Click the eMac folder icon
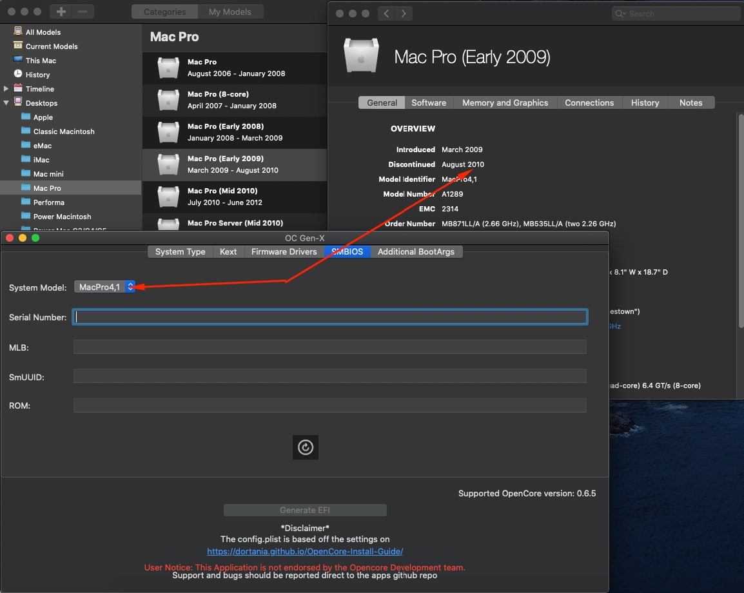Image resolution: width=744 pixels, height=593 pixels. (x=26, y=145)
